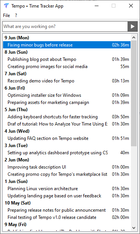Focus the 'What are you working on?' field
The image size is (140, 234).
click(x=65, y=26)
